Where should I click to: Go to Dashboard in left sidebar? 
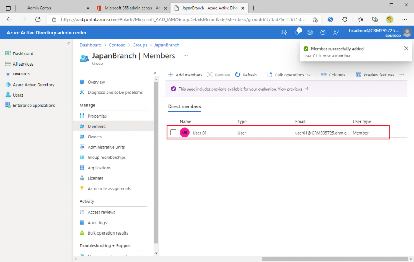23,53
